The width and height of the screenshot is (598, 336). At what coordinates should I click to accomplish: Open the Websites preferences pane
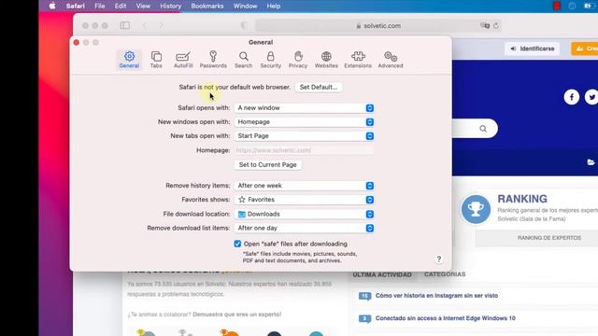pyautogui.click(x=326, y=60)
